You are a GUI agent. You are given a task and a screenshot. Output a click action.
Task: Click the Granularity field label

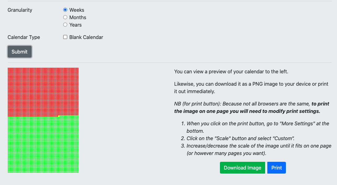20,10
